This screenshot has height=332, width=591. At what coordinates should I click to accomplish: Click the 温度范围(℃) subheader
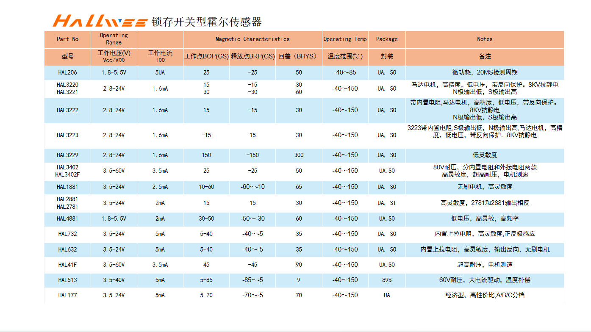coord(345,56)
